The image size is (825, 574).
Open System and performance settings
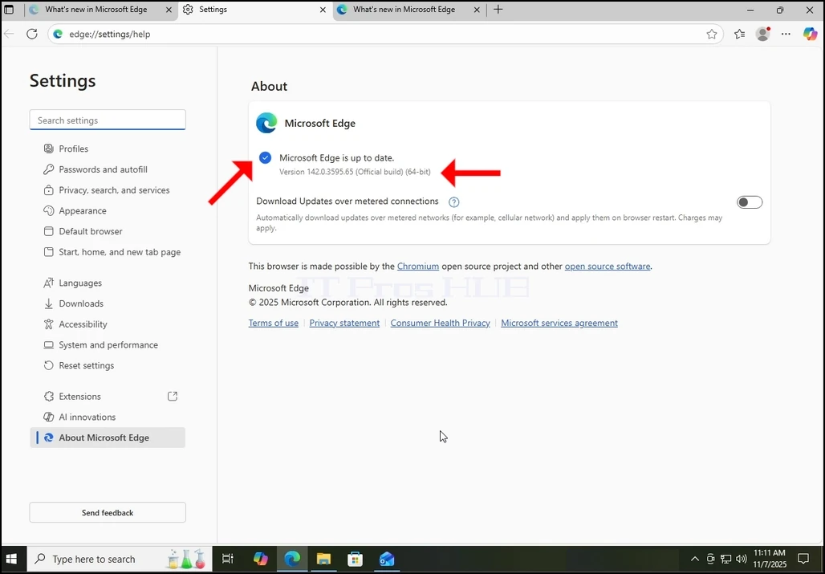[108, 344]
